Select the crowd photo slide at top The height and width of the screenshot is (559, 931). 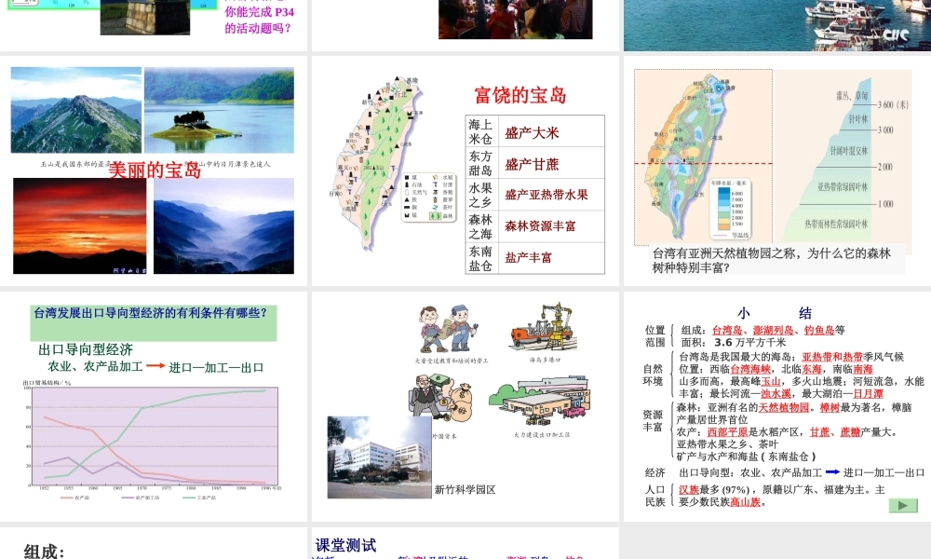pyautogui.click(x=516, y=20)
